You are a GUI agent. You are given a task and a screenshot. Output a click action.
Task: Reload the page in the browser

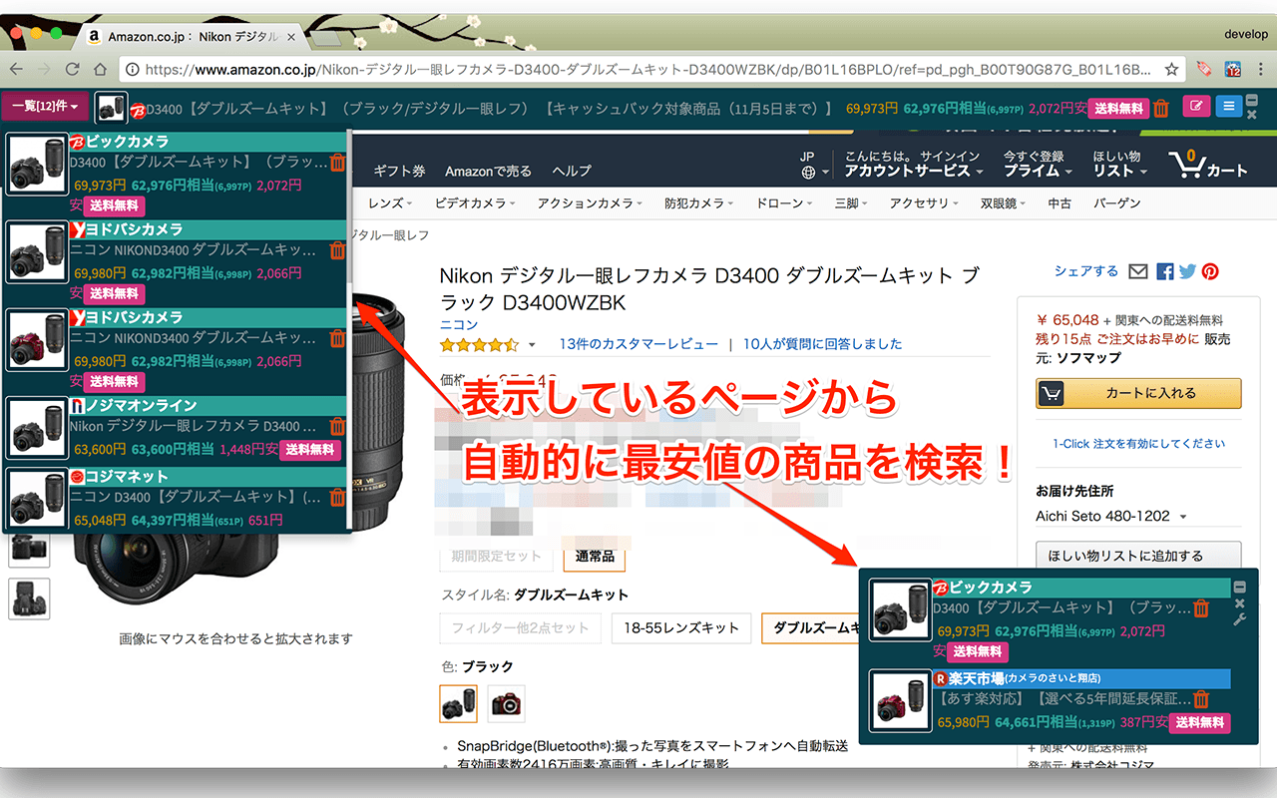pyautogui.click(x=72, y=69)
